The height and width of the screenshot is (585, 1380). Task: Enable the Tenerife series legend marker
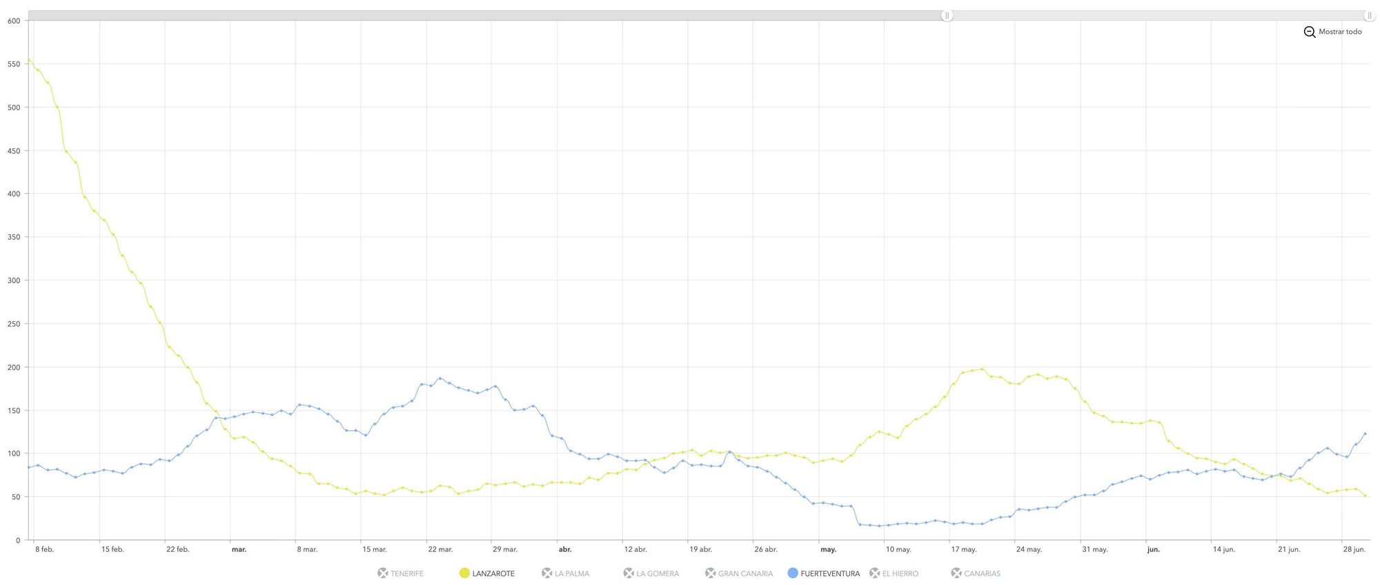pyautogui.click(x=383, y=573)
